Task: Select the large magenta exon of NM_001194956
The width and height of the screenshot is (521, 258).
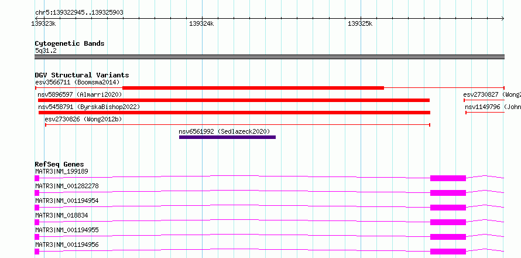Action: (448, 252)
